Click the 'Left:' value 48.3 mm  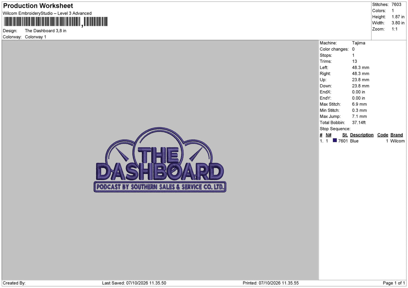361,68
